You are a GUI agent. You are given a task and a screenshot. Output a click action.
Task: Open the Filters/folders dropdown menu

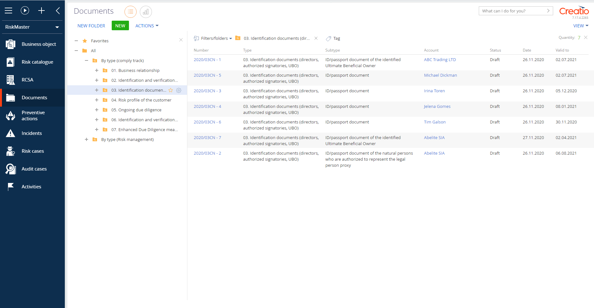[214, 38]
